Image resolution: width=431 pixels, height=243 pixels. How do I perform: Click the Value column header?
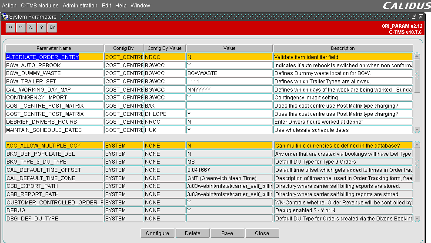(x=230, y=48)
